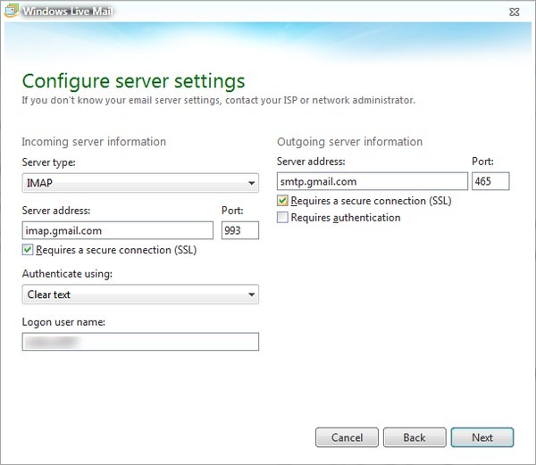Focus the Logon user name text box

point(139,342)
